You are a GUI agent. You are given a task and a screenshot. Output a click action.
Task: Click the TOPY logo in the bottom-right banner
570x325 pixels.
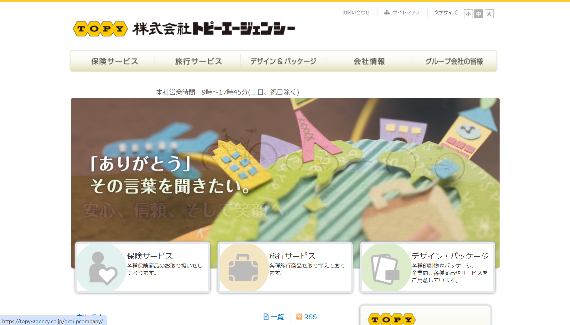391,319
